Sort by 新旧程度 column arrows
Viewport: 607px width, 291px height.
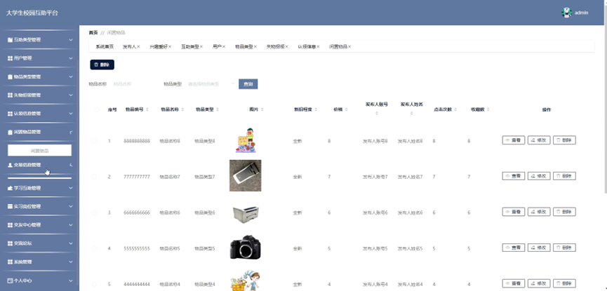tap(316, 110)
